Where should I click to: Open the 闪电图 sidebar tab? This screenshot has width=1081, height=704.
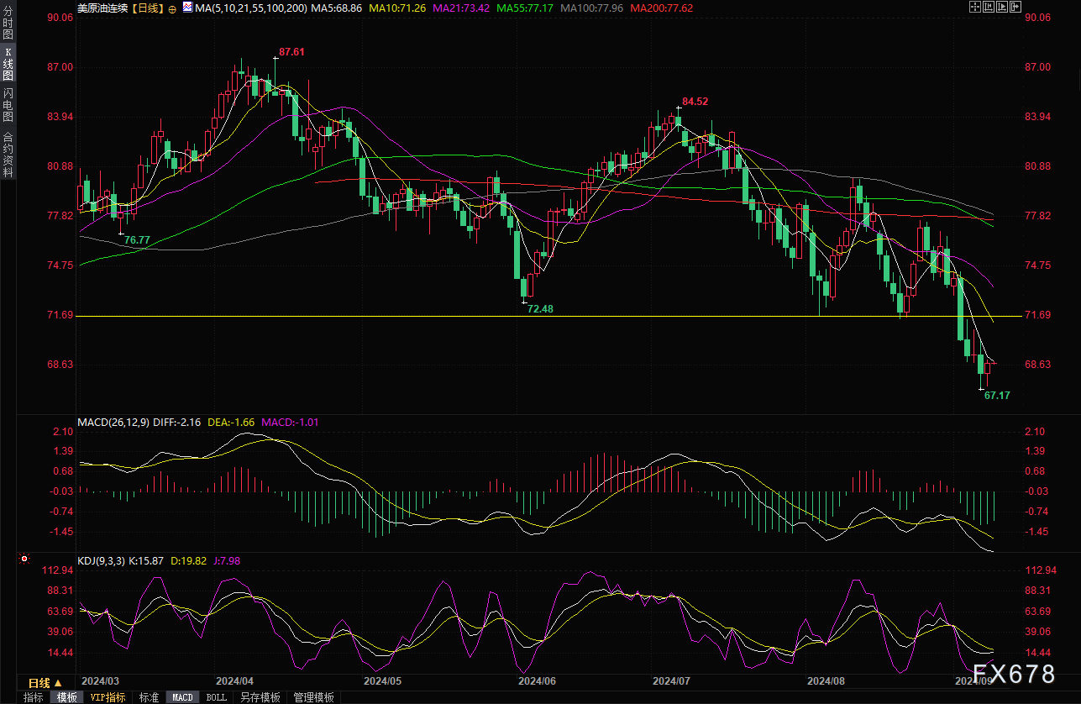(8, 105)
